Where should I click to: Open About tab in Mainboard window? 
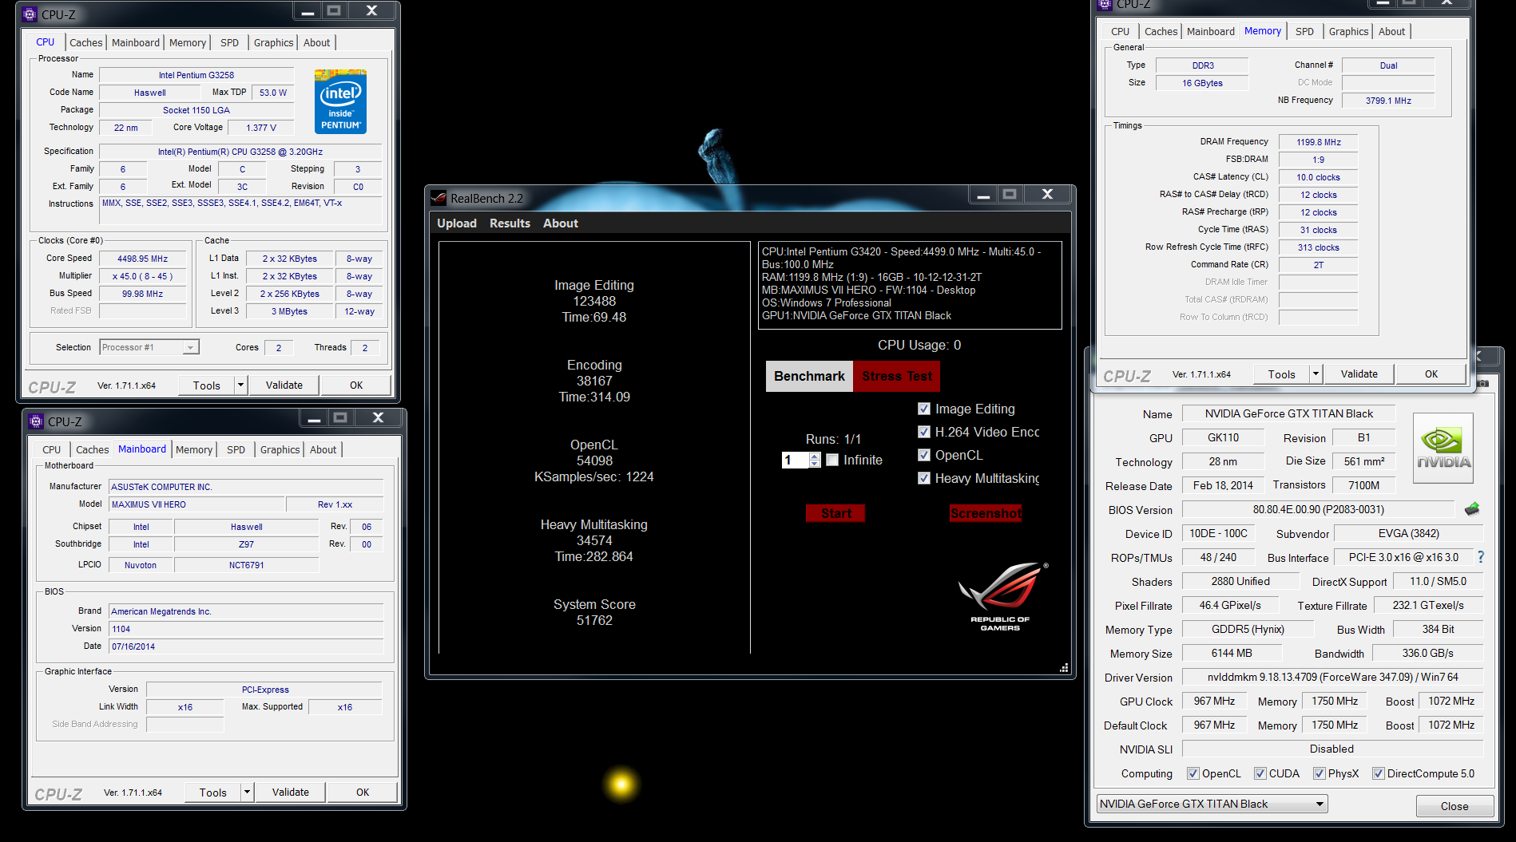[323, 449]
